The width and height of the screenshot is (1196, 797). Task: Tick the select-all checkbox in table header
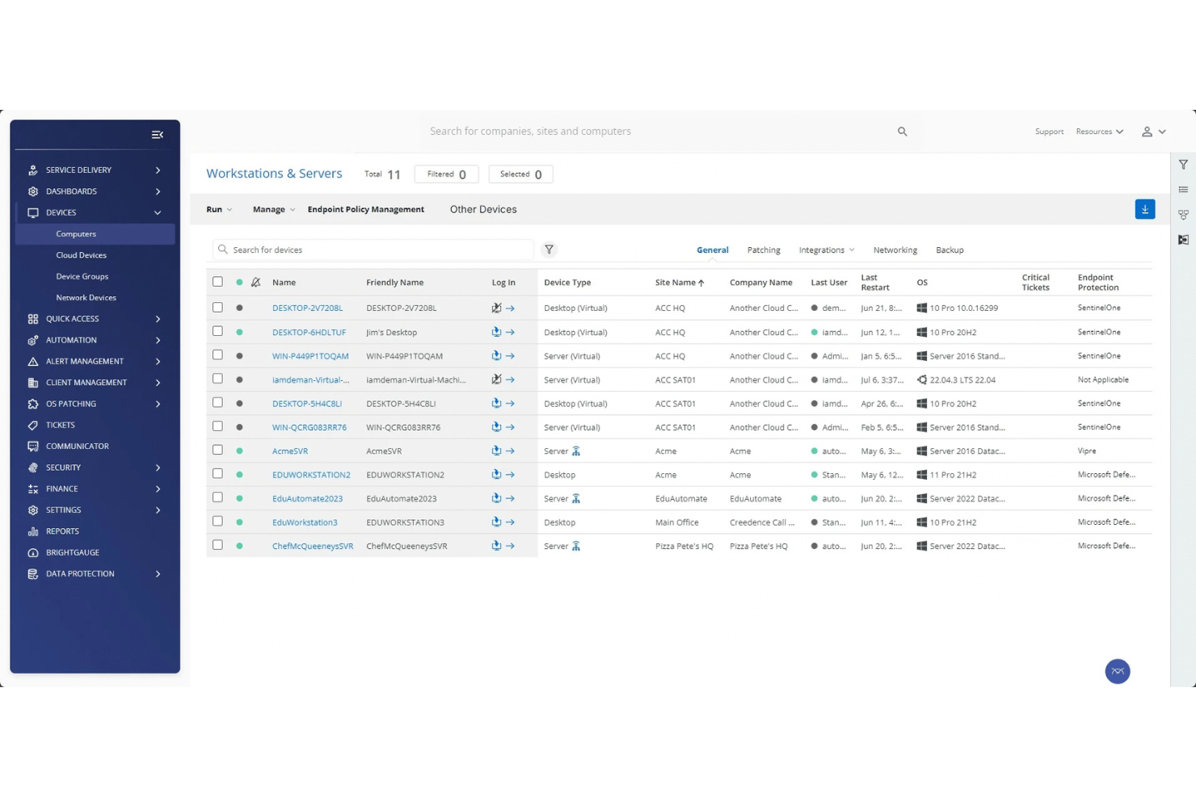click(x=217, y=282)
